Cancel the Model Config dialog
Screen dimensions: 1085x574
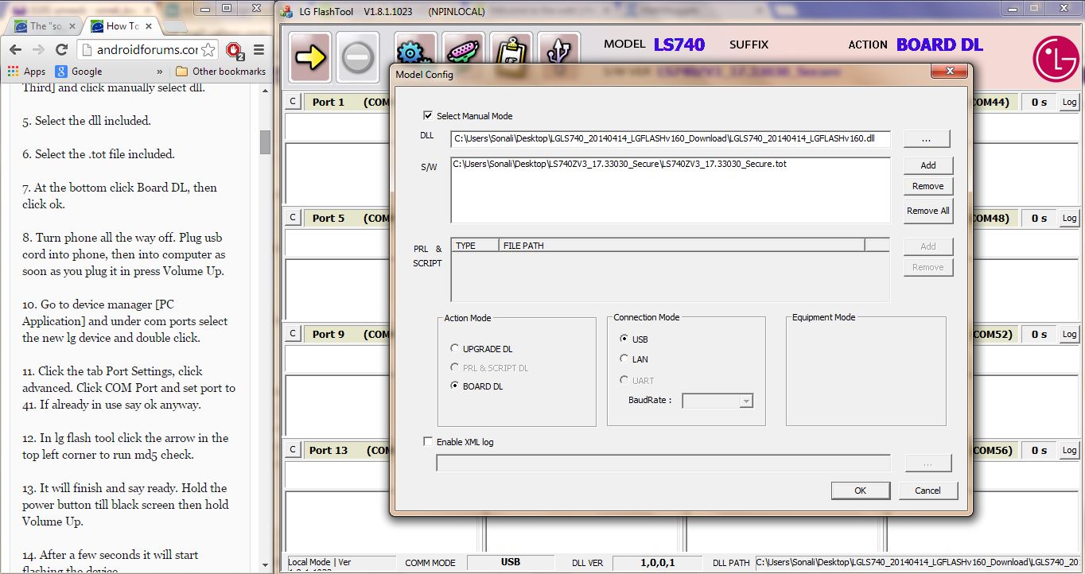[x=928, y=491]
